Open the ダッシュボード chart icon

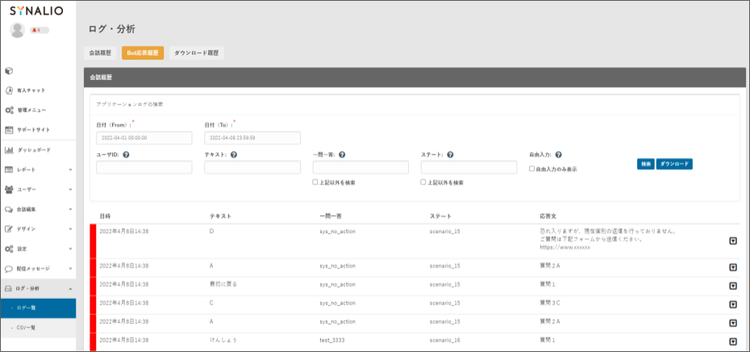pyautogui.click(x=9, y=150)
